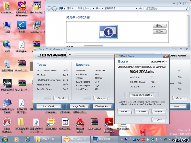The width and height of the screenshot is (191, 143).
Task: Switch to 3DMark06 taskbar item
Action: [76, 139]
